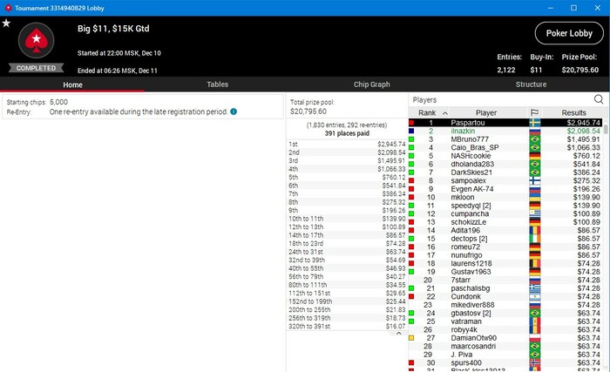Viewport: 610px width, 372px height.
Task: Click the Uruguay flag beside cumpancha
Action: pos(535,213)
